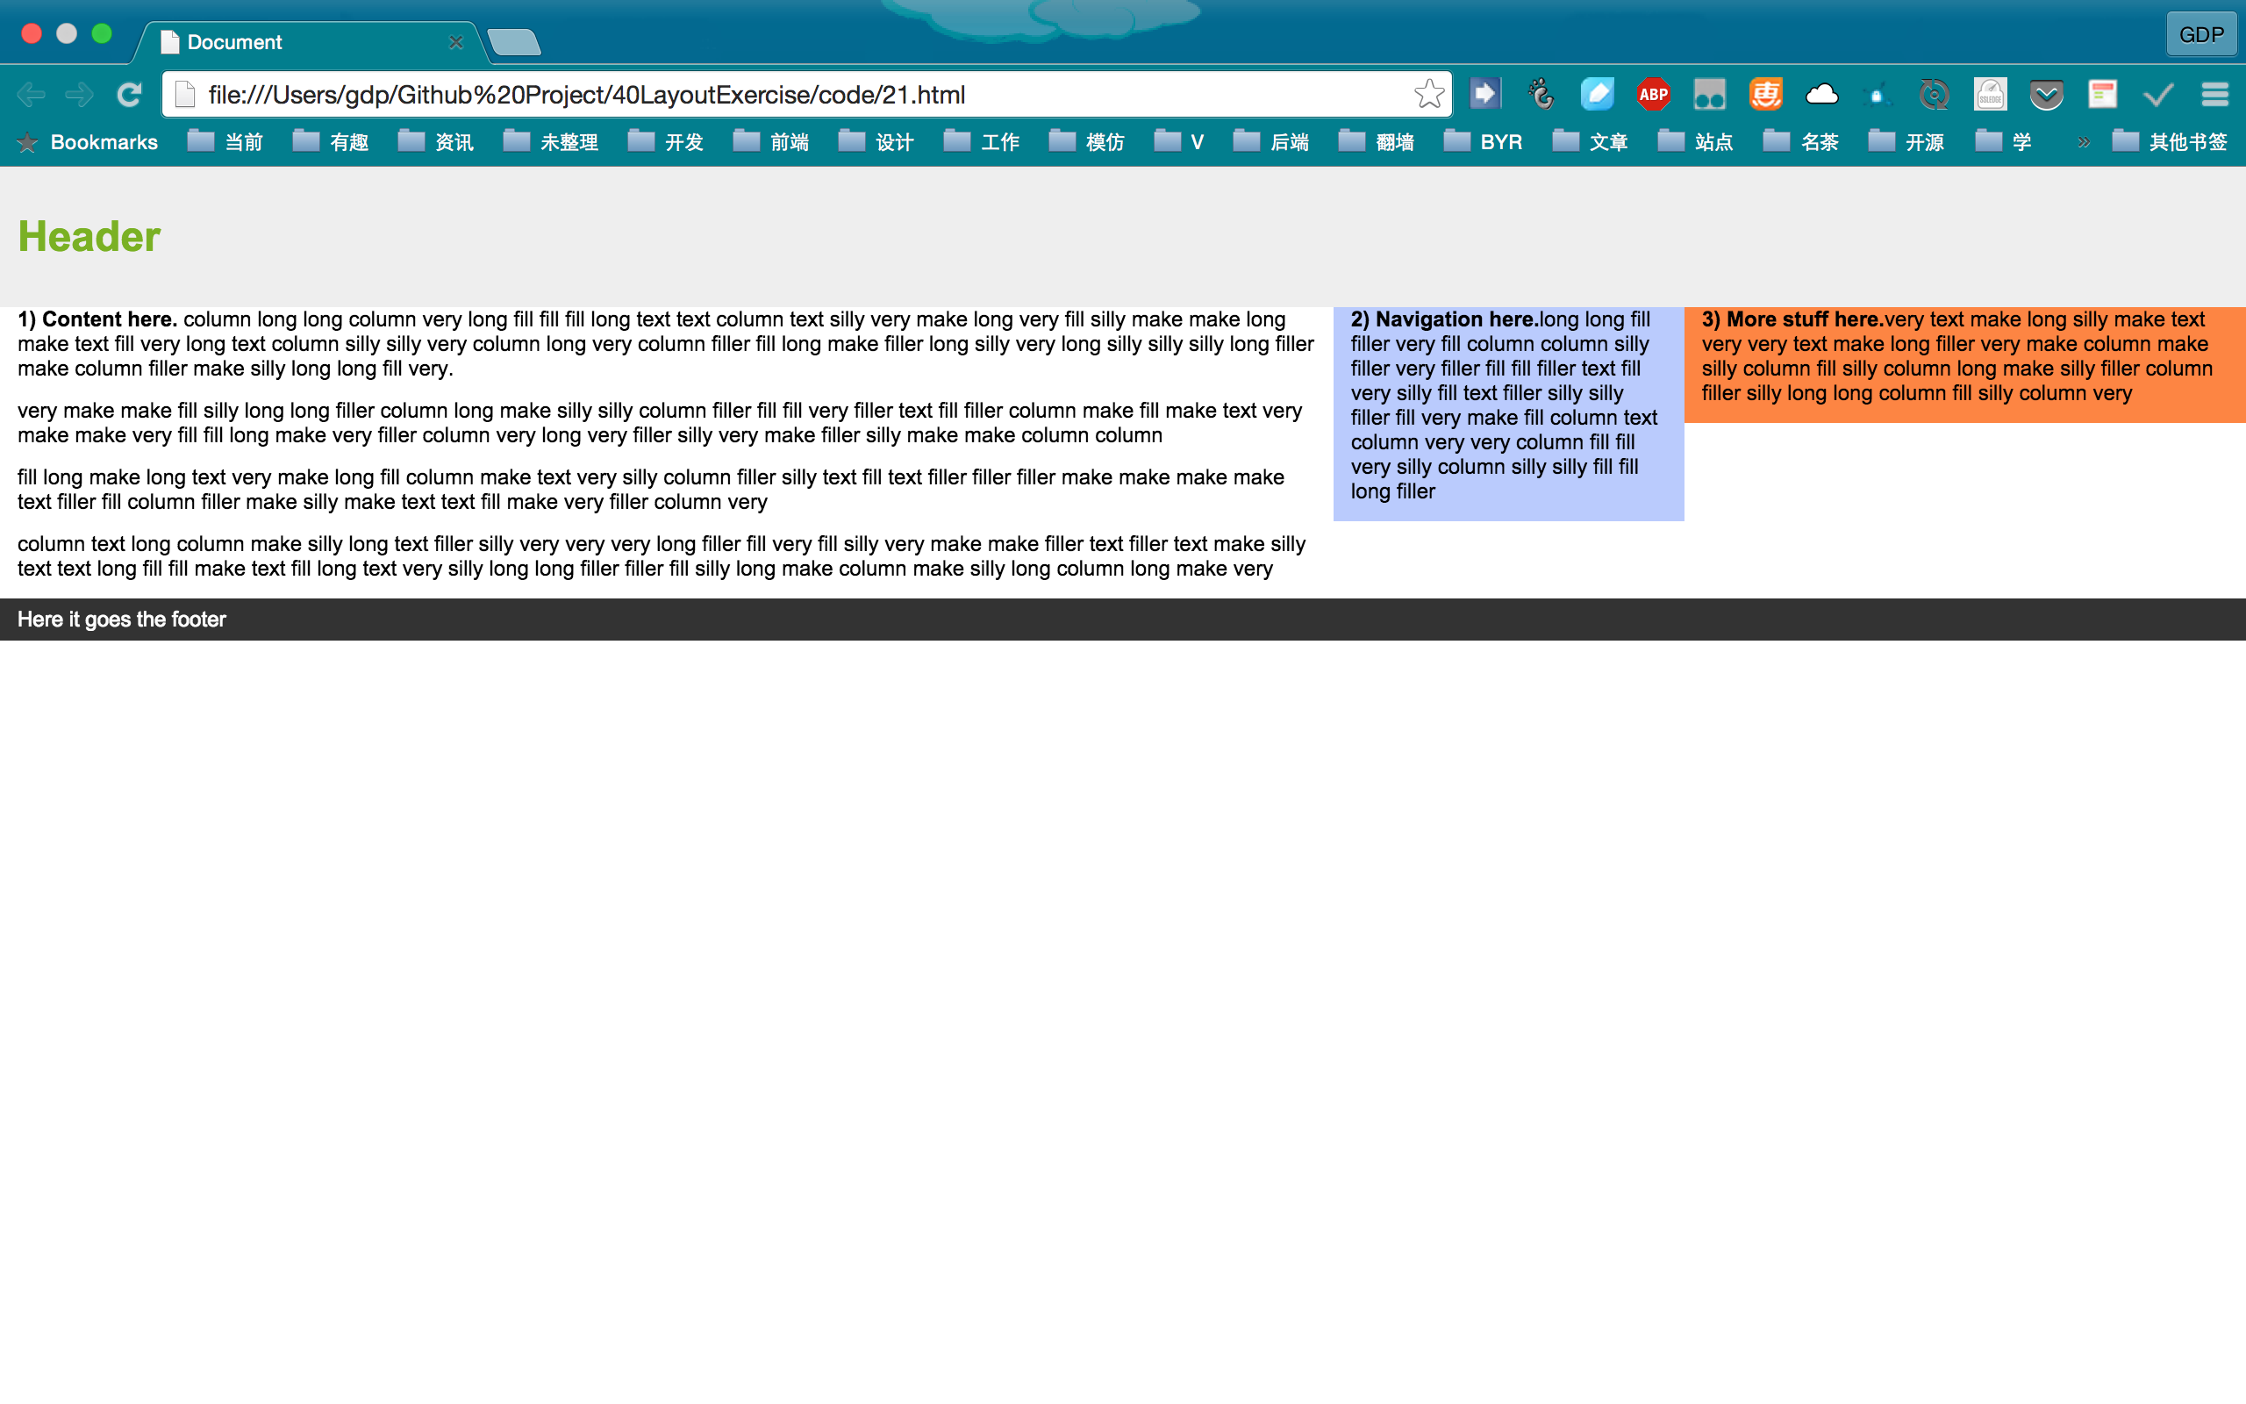Click the Bookmarks label in bookmarks bar

pos(103,142)
